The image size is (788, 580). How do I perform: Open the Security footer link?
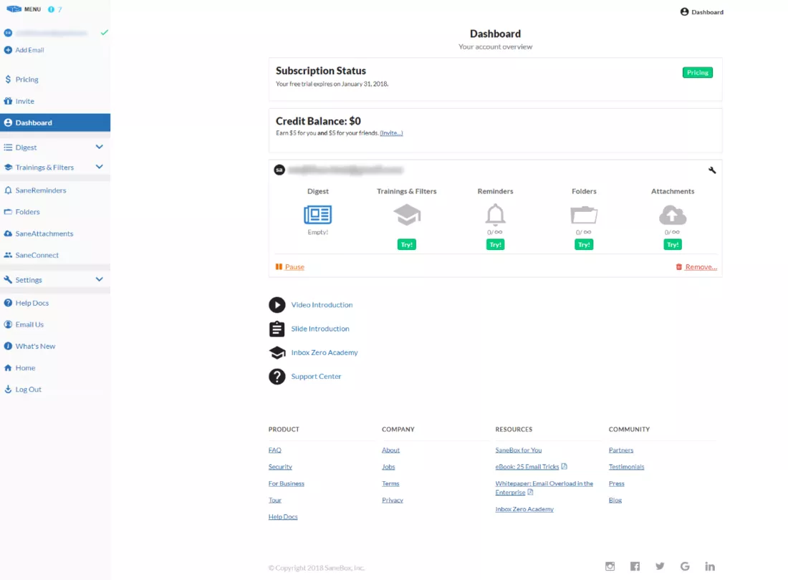280,467
